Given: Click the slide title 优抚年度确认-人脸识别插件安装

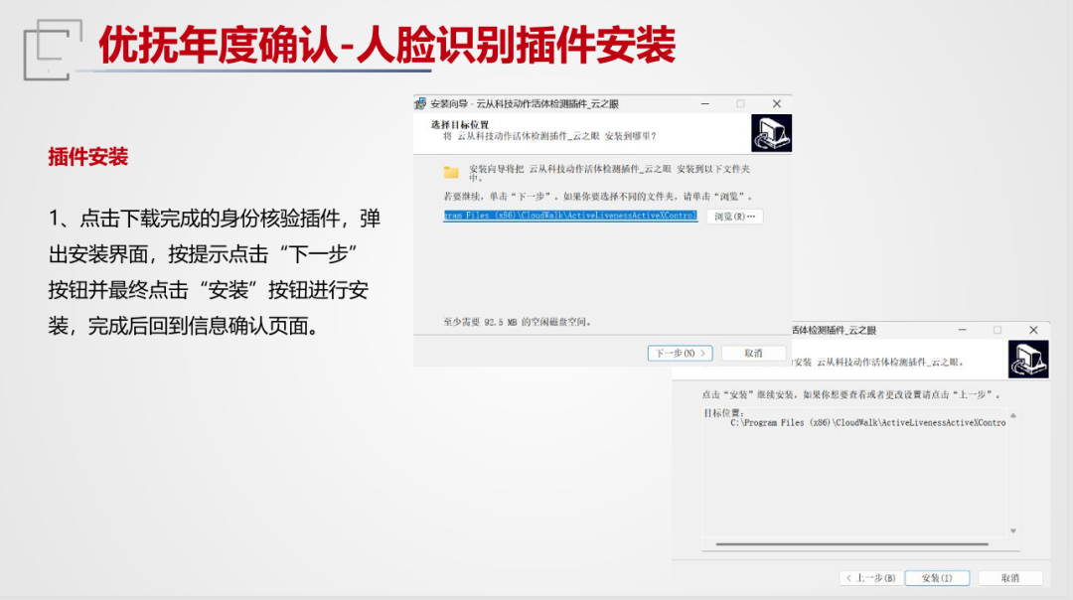Looking at the screenshot, I should [x=387, y=45].
